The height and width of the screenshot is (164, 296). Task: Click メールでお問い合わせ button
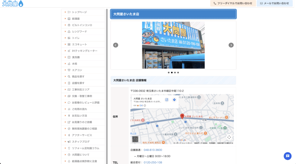pos(275,3)
